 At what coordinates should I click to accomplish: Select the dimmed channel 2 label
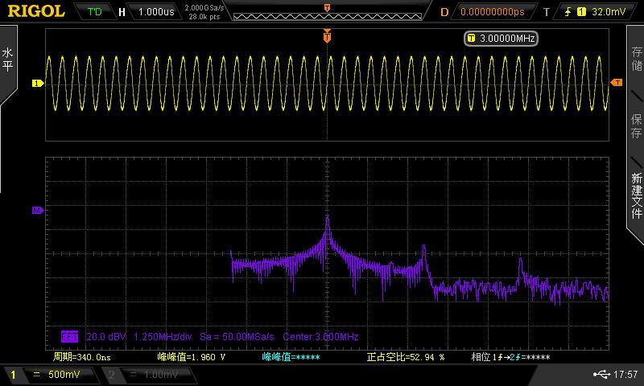tap(111, 375)
